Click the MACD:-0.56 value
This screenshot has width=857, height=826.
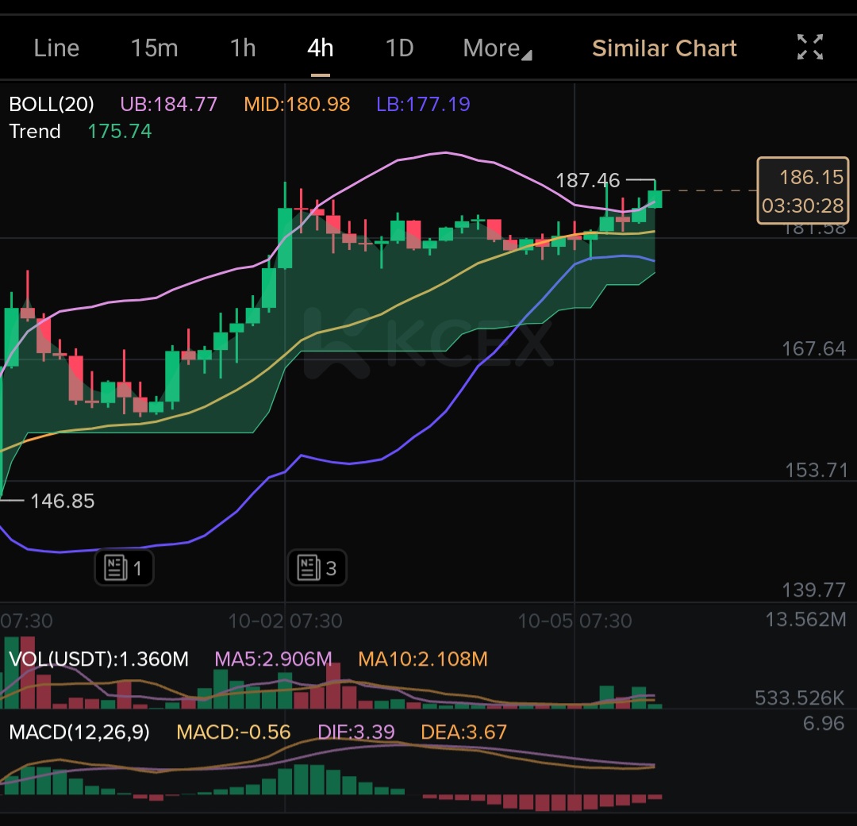click(x=233, y=732)
